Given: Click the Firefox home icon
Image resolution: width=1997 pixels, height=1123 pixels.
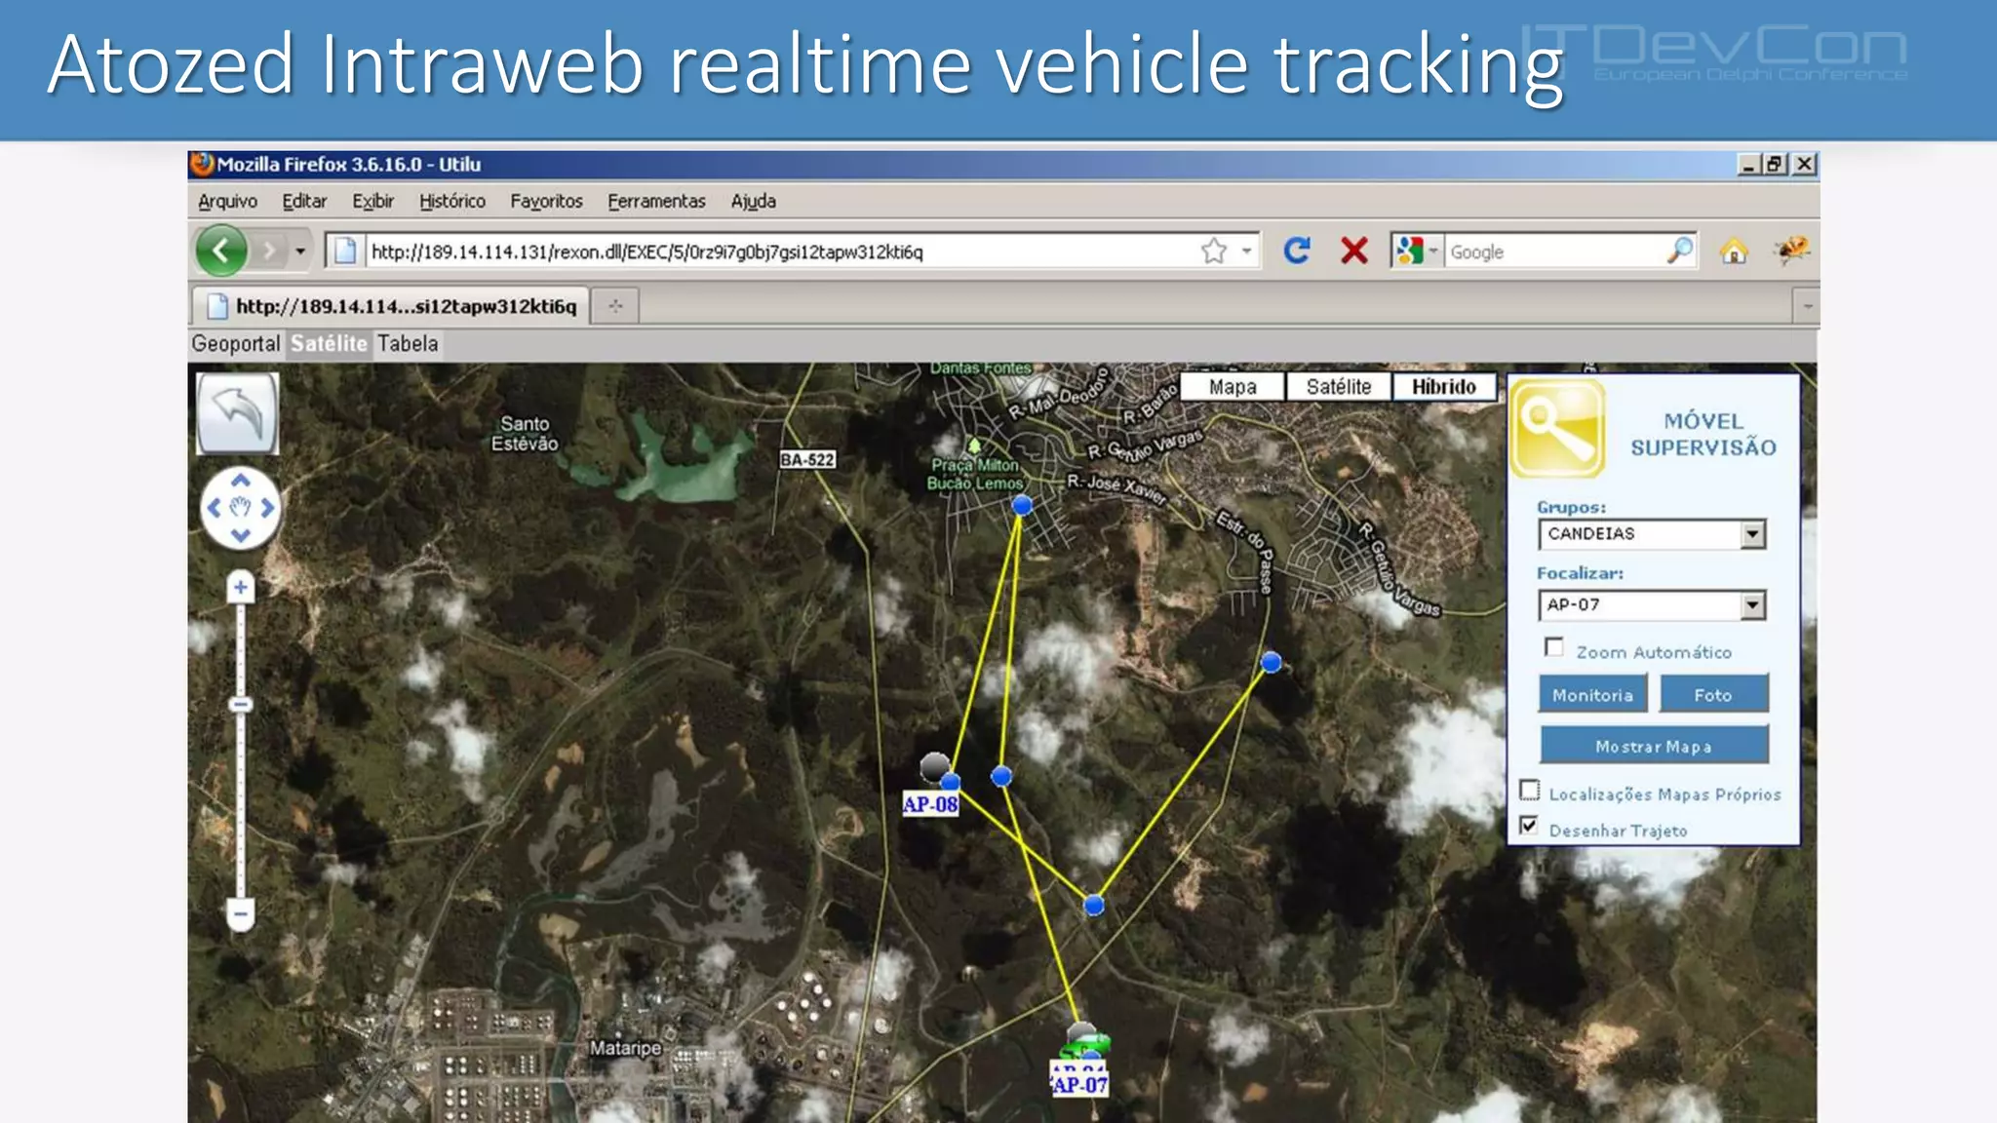Looking at the screenshot, I should click(x=1734, y=252).
